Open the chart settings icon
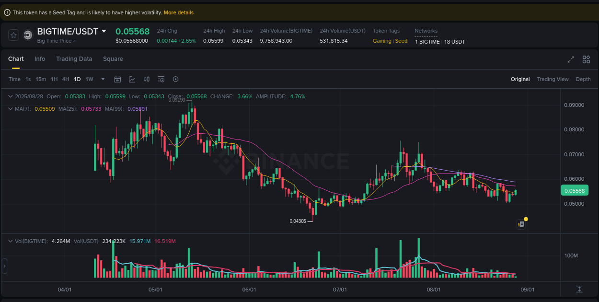Image resolution: width=599 pixels, height=302 pixels. 161,79
